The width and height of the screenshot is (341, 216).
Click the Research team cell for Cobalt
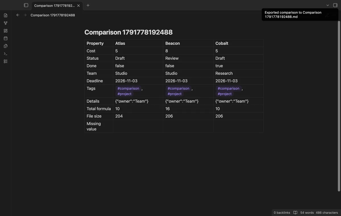pos(224,73)
